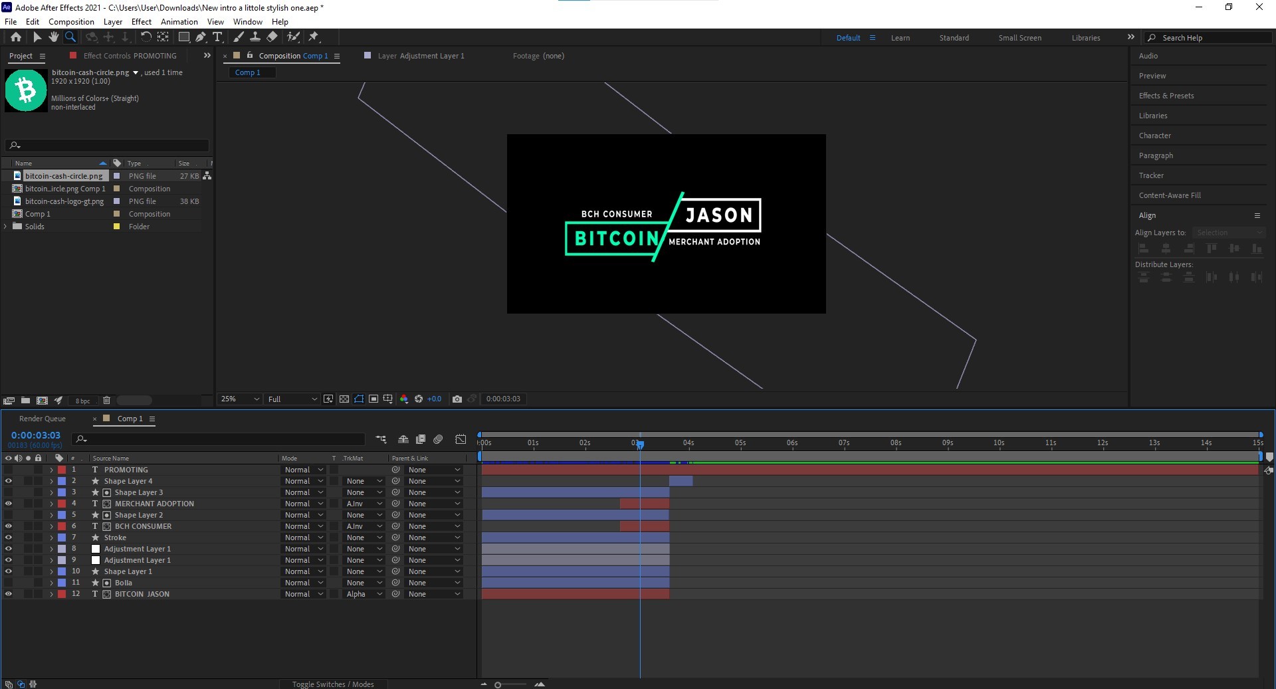The height and width of the screenshot is (689, 1276).
Task: Hide the BCH CONSUMER layer
Action: coord(9,526)
